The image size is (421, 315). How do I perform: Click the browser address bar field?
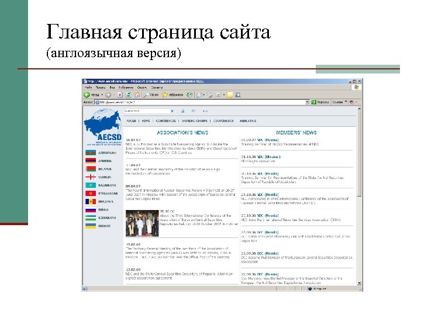pos(200,102)
